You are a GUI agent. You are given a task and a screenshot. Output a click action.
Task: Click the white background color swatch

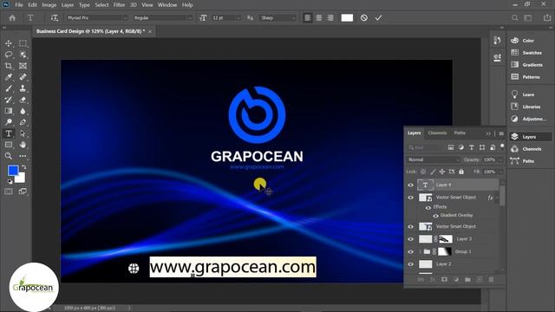(21, 179)
